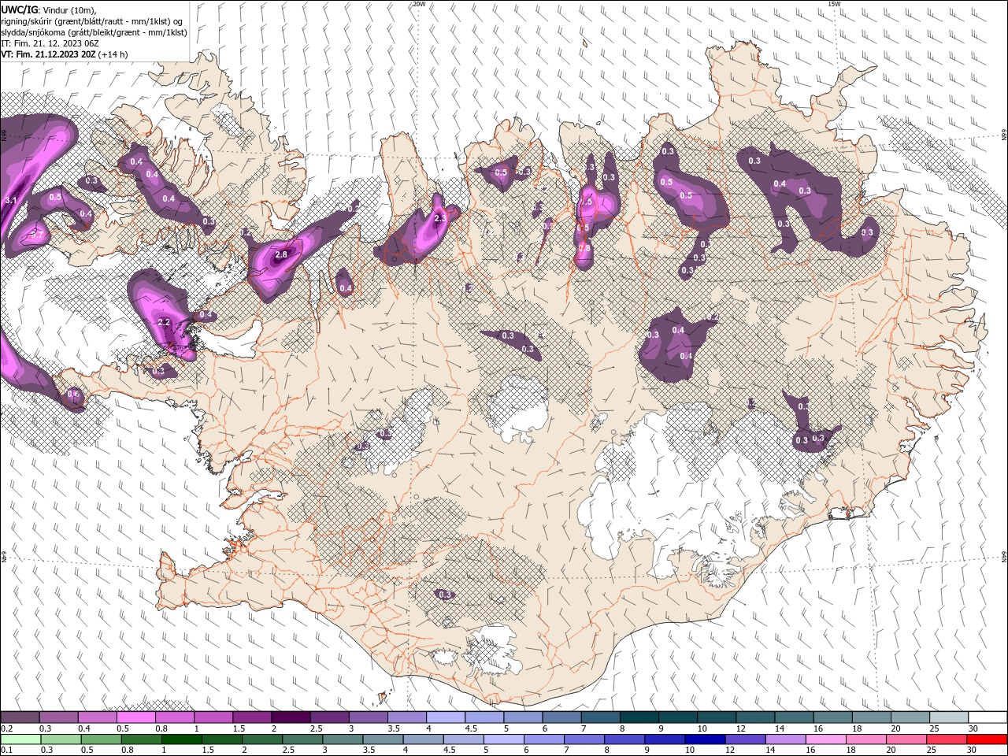Click the 'UWC/IG: Vindur (10m),' title text
This screenshot has width=1008, height=756.
tap(49, 9)
